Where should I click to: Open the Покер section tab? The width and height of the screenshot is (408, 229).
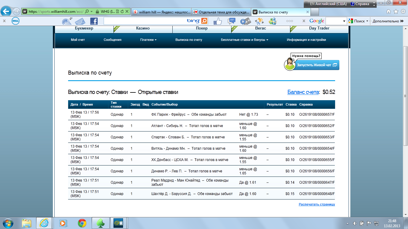coord(202,28)
